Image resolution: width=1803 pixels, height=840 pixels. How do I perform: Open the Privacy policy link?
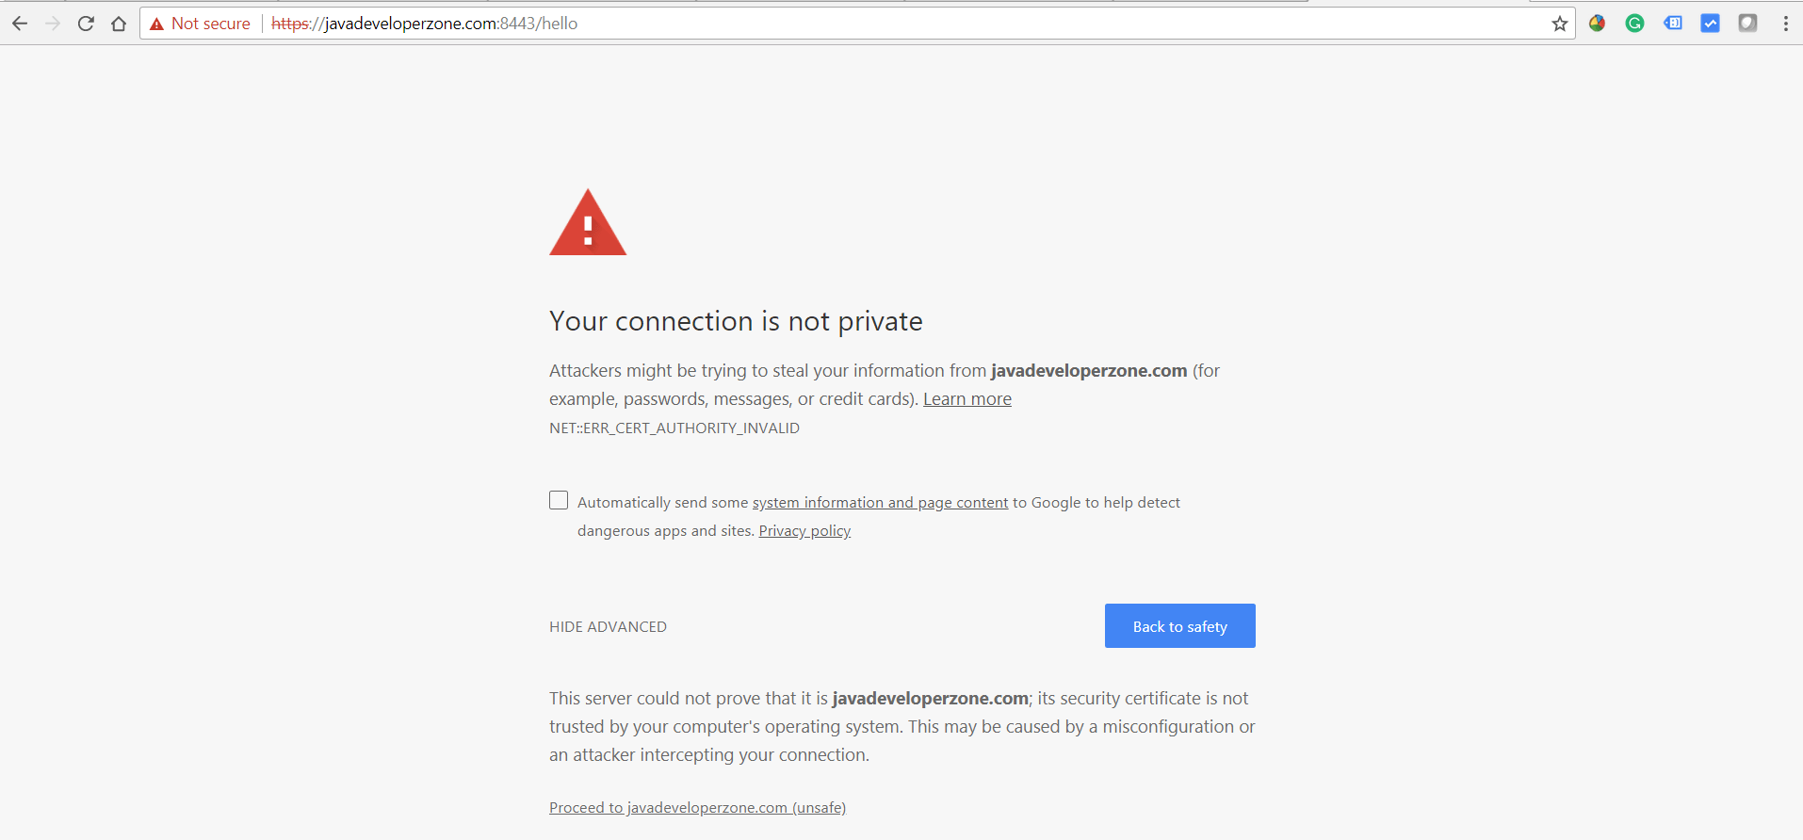(804, 530)
